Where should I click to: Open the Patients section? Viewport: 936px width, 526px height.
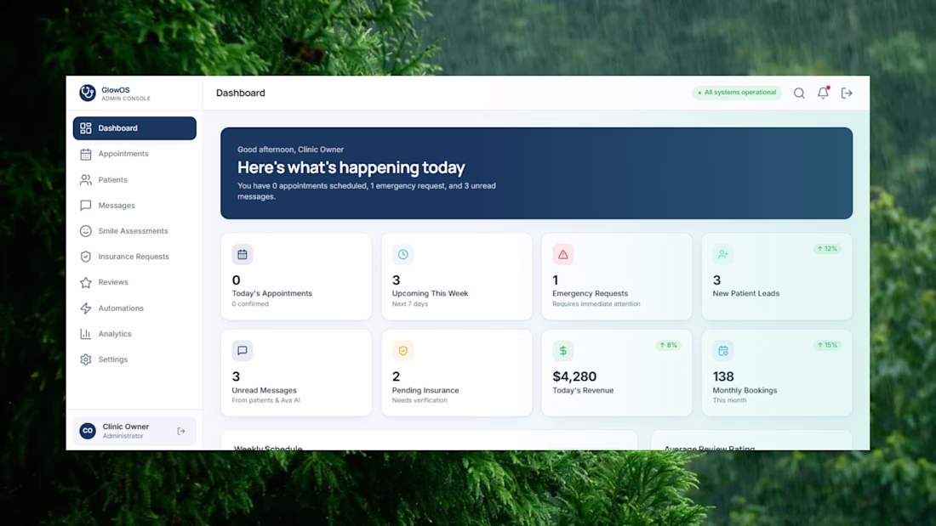134,179
